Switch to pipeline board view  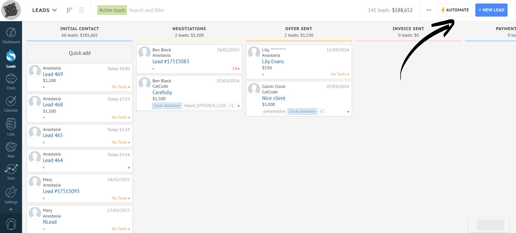pos(69,10)
